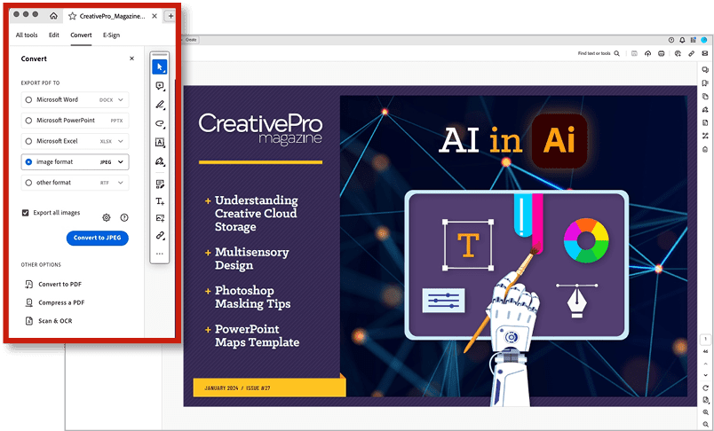Close the Convert panel
Viewport: 714px width, 431px height.
pos(131,59)
